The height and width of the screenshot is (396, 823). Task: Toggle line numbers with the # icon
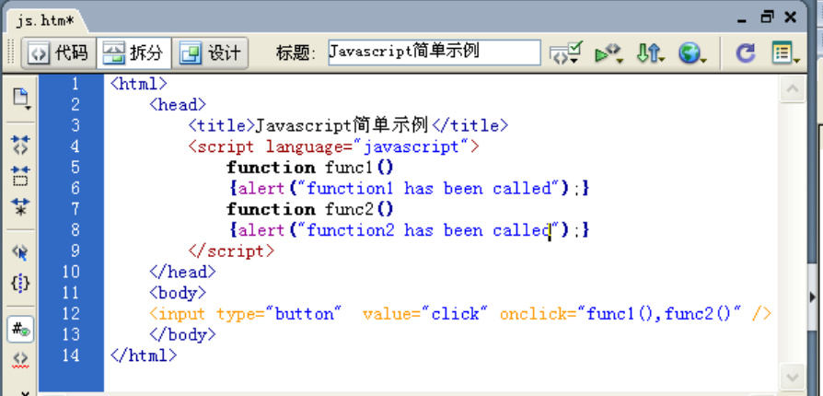pos(20,330)
